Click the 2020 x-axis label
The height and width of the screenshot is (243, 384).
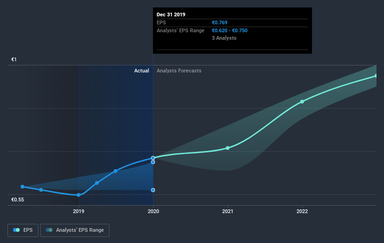coord(153,211)
